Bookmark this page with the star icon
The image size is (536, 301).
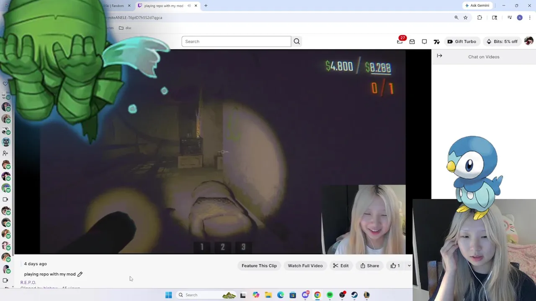(x=465, y=18)
